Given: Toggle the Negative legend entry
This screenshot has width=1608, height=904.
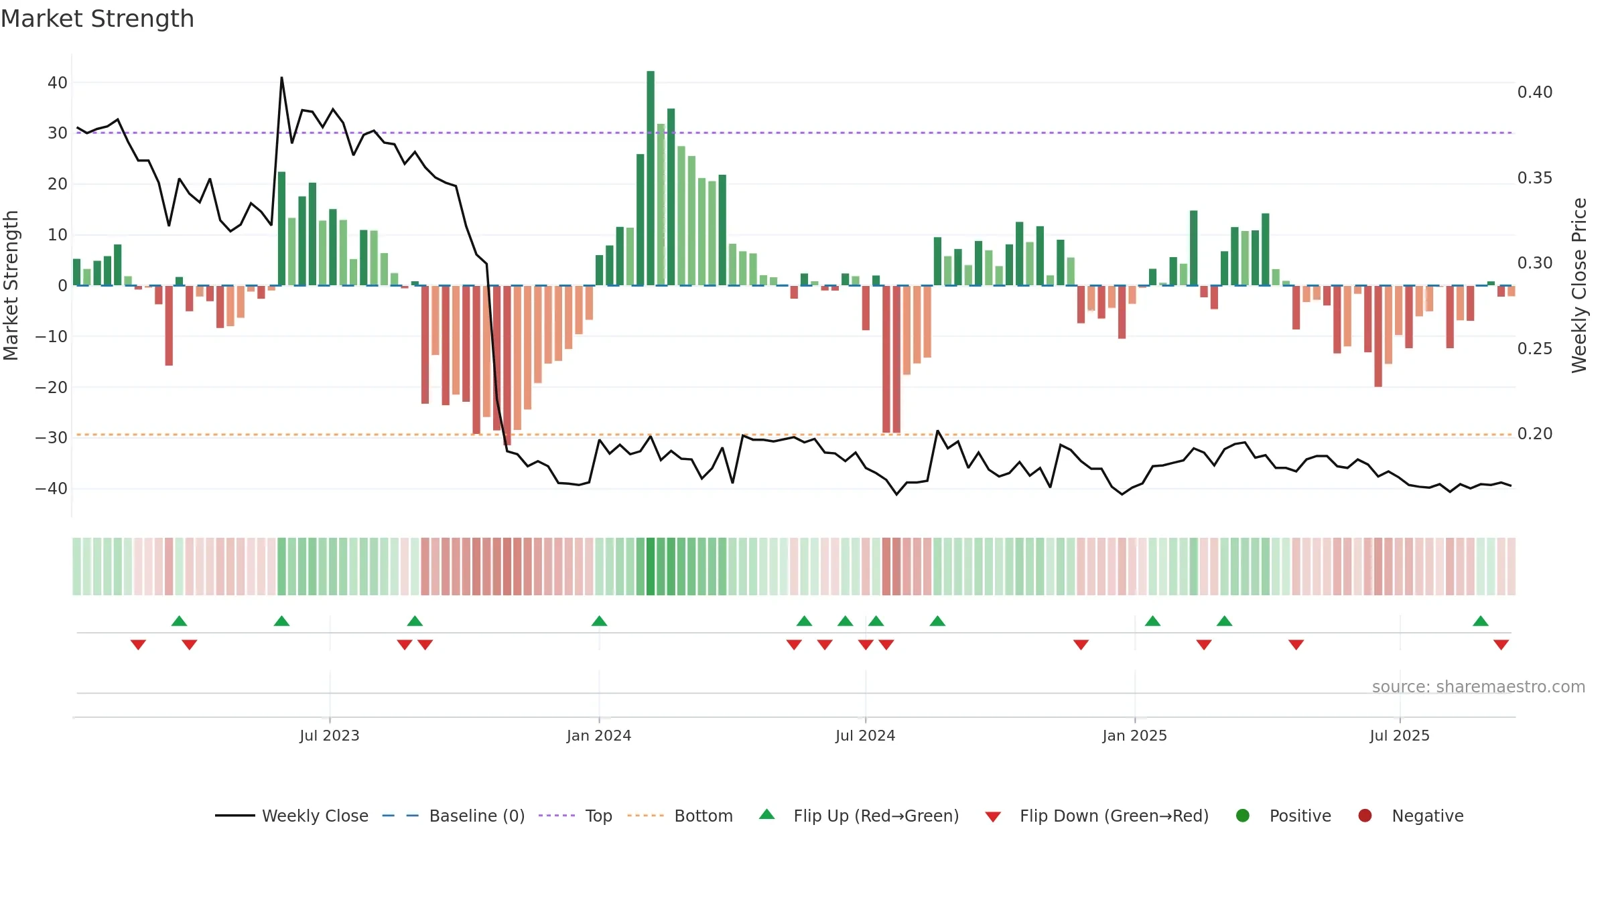Looking at the screenshot, I should click(1410, 816).
